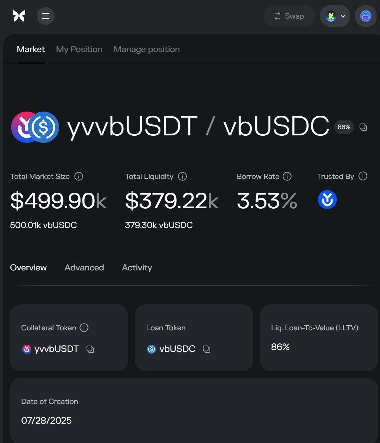The height and width of the screenshot is (443, 380).
Task: Click the 86% LLTV badge
Action: click(344, 127)
